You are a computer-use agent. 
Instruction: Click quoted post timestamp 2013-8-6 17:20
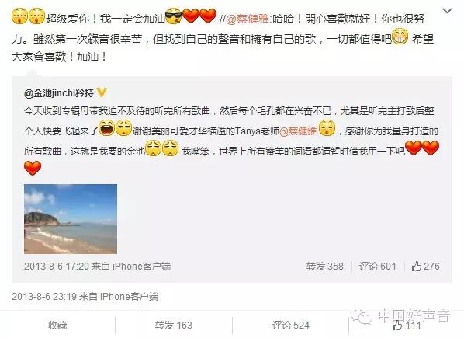coord(57,266)
